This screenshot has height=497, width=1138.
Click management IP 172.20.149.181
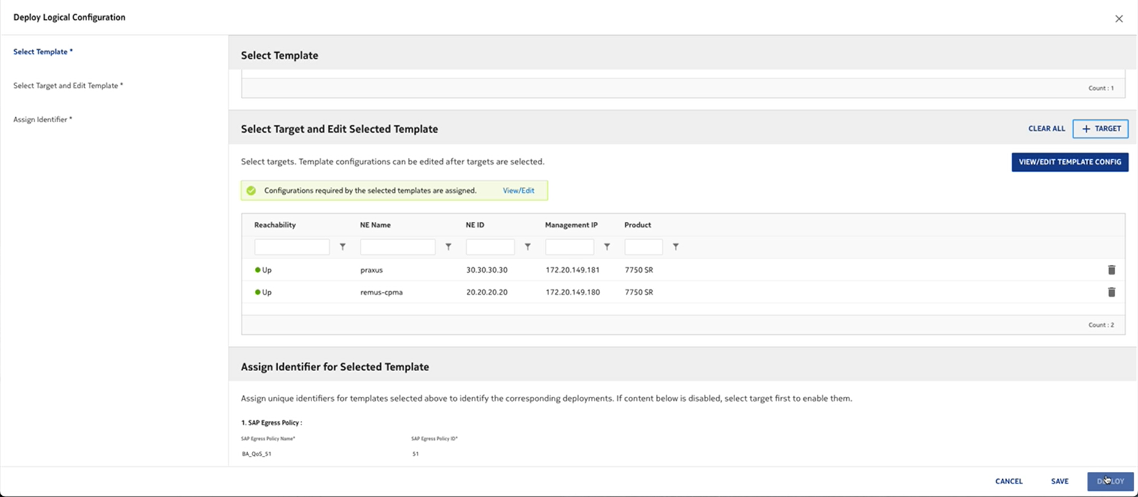click(x=572, y=270)
